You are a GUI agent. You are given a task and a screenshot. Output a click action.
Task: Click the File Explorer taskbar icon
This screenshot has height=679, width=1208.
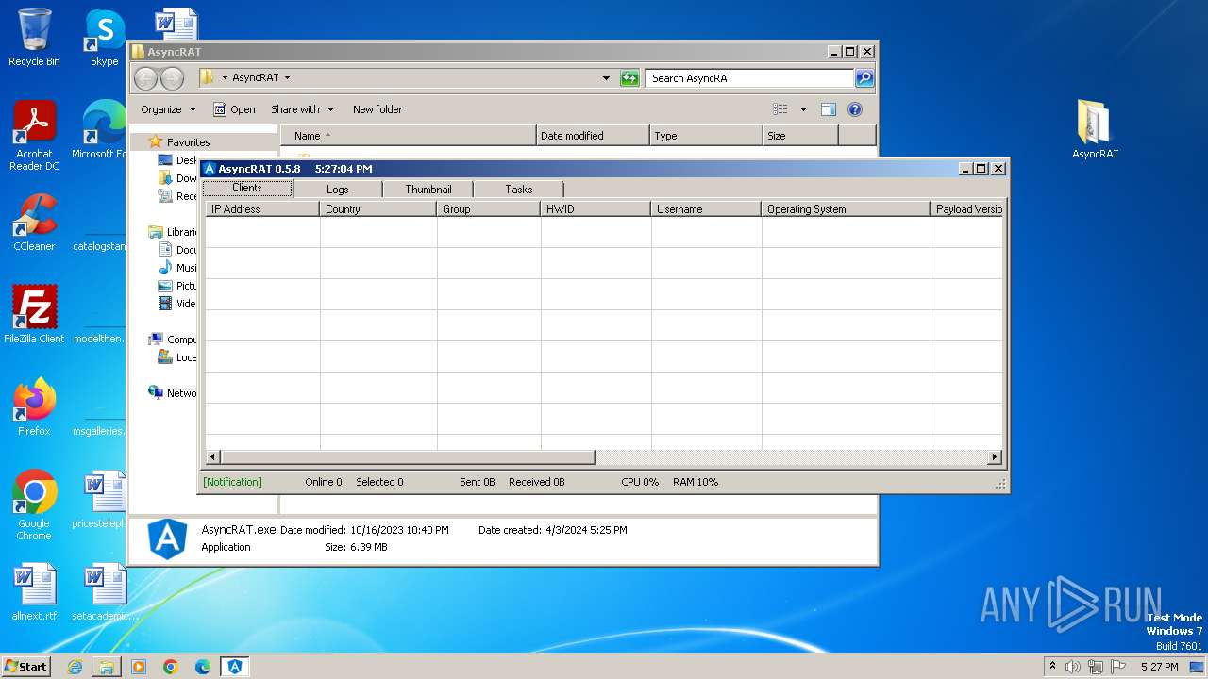[107, 667]
